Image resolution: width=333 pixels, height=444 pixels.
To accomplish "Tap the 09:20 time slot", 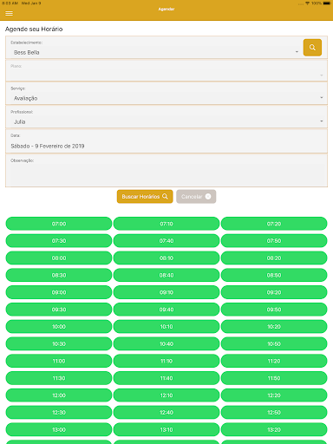I will [x=274, y=292].
